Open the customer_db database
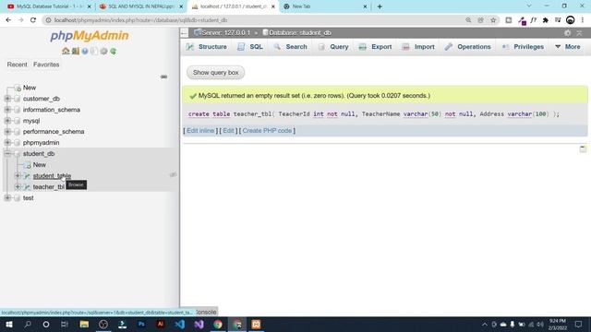 [x=41, y=99]
